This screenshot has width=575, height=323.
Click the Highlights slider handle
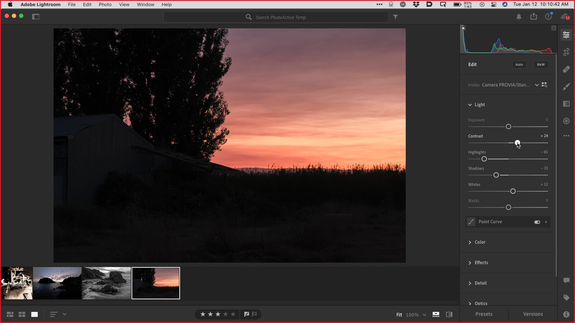[484, 159]
